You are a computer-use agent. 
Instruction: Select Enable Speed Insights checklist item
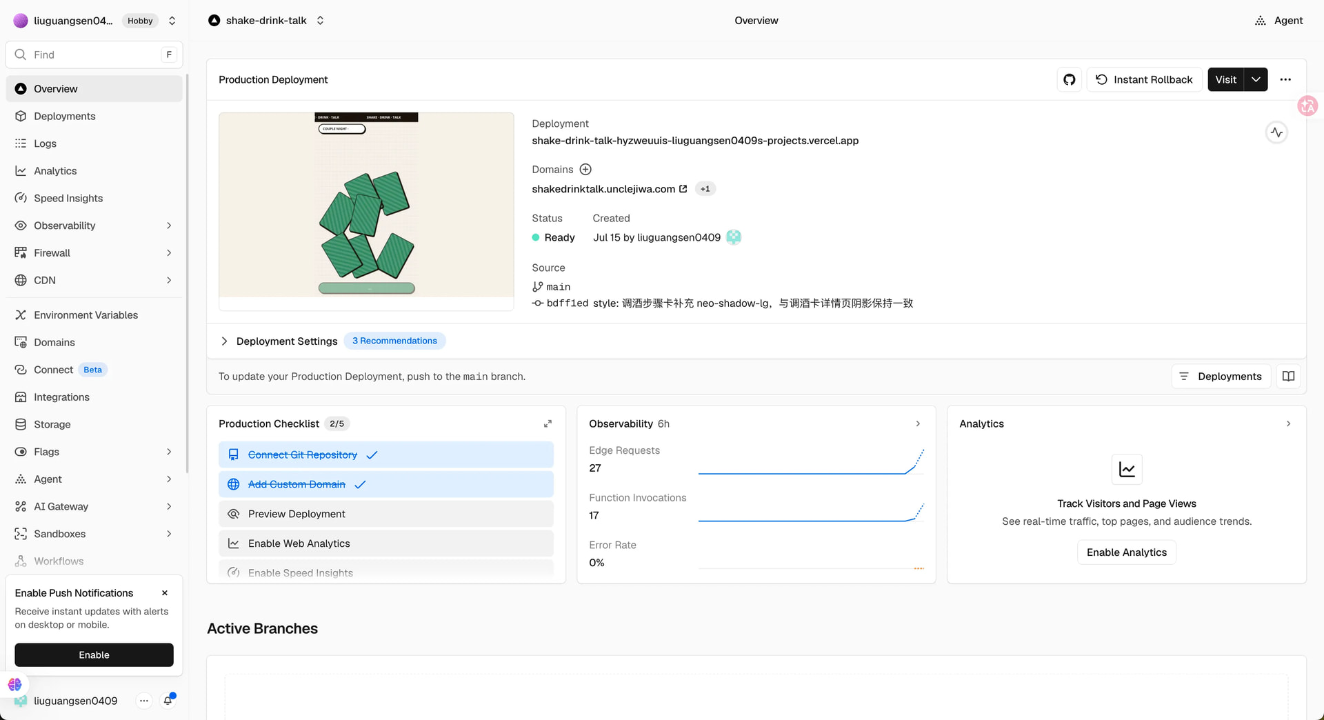(386, 572)
